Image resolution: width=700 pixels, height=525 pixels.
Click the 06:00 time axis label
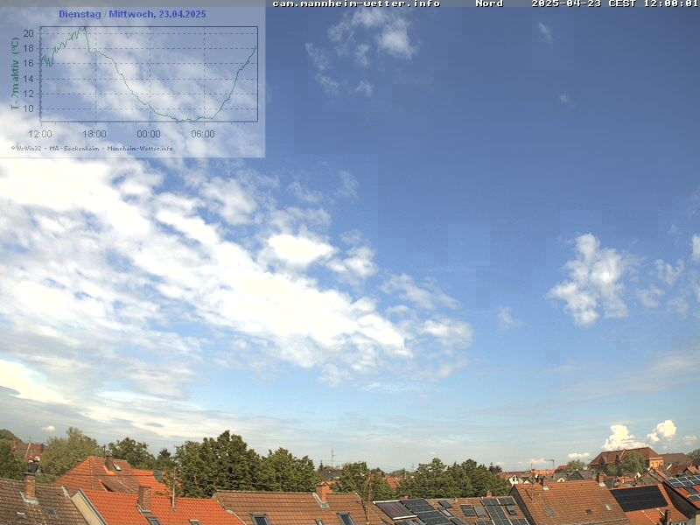click(x=203, y=134)
